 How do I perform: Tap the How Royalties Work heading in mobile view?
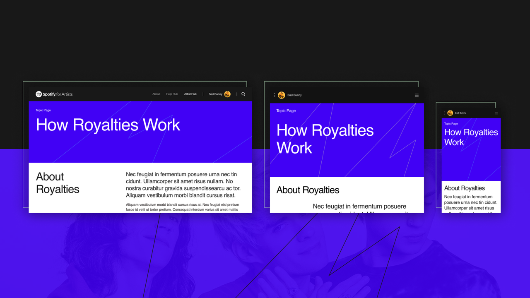click(x=471, y=137)
